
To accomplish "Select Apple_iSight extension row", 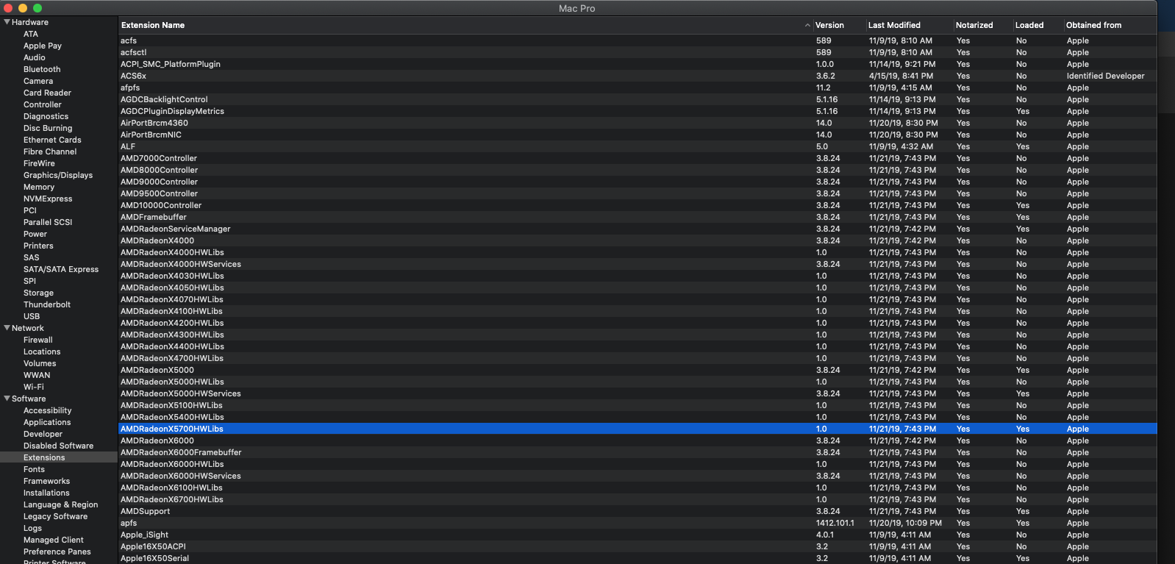I will (637, 535).
